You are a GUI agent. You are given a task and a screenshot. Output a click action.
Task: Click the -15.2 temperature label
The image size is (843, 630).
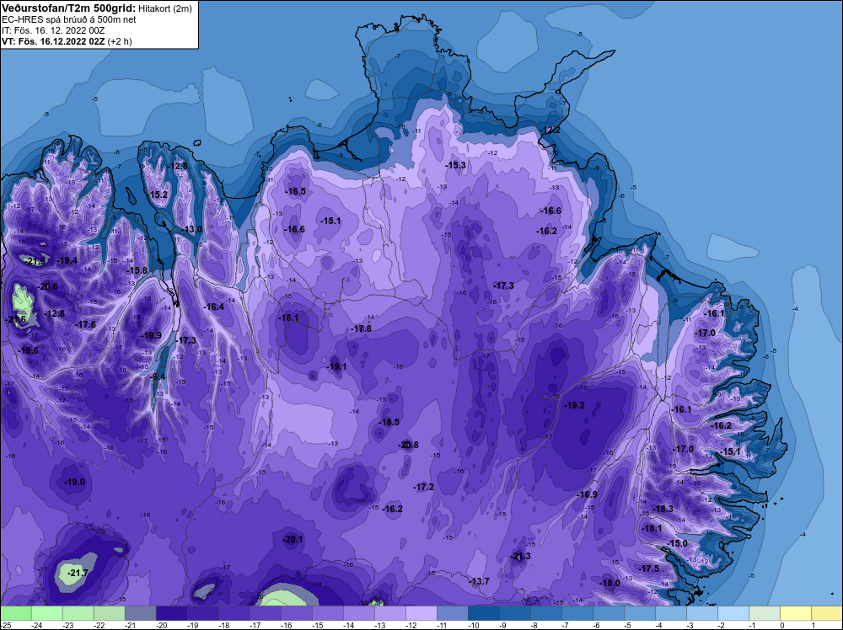pyautogui.click(x=158, y=195)
